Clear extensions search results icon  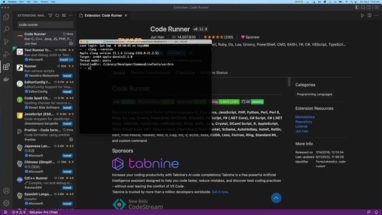coord(64,16)
